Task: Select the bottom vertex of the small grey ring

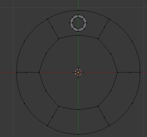Action: click(78, 31)
